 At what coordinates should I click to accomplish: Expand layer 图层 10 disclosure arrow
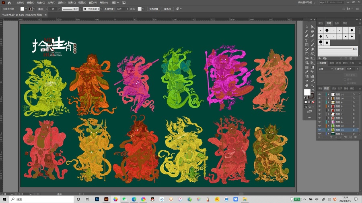point(328,98)
